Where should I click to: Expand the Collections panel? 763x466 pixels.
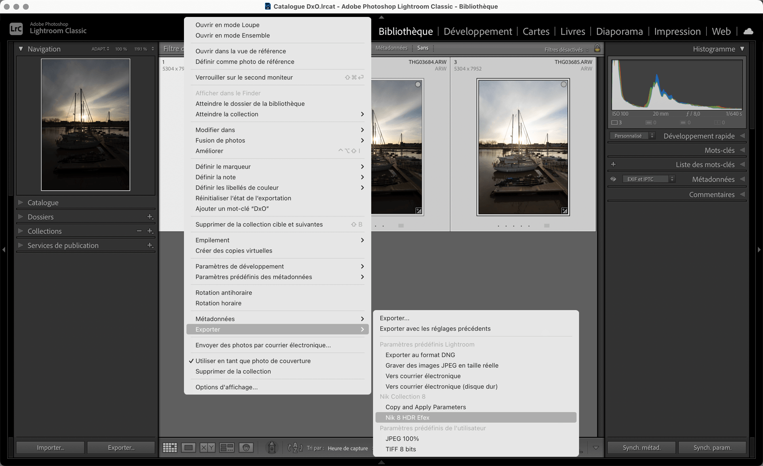(x=20, y=231)
